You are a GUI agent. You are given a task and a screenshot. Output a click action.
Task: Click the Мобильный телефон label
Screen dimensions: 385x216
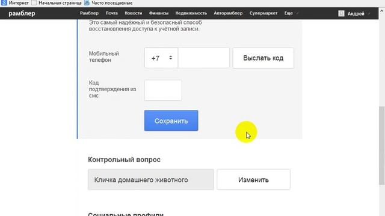click(x=104, y=56)
